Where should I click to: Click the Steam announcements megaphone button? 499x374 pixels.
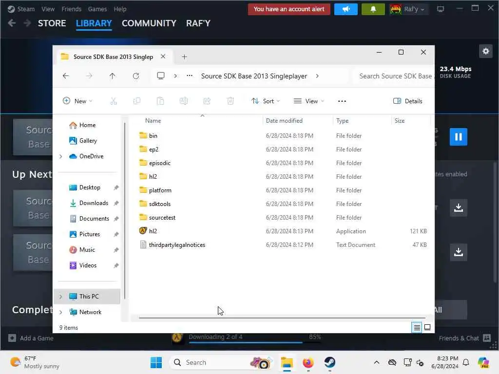(346, 9)
